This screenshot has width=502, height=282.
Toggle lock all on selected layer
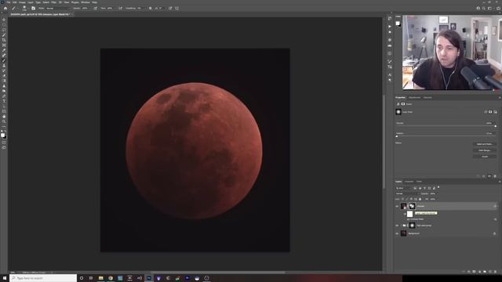420,199
